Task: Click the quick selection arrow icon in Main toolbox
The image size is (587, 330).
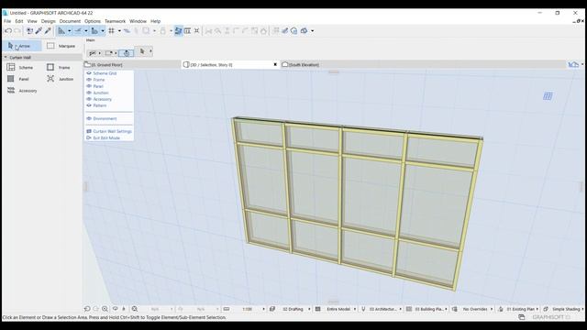Action: 142,51
